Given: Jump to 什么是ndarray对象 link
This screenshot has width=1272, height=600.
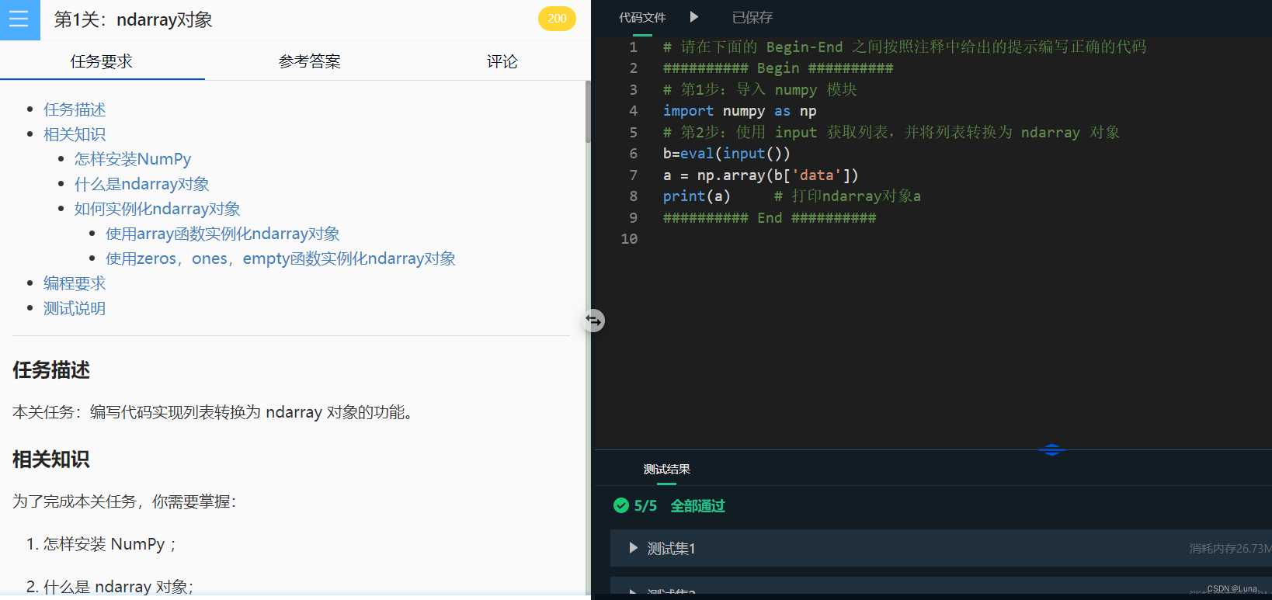Looking at the screenshot, I should pyautogui.click(x=142, y=184).
